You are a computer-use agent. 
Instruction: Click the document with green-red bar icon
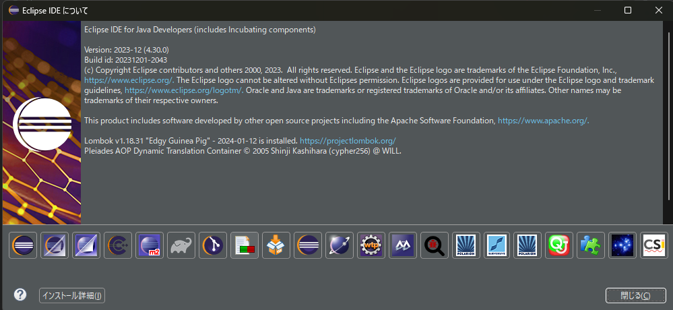point(245,245)
